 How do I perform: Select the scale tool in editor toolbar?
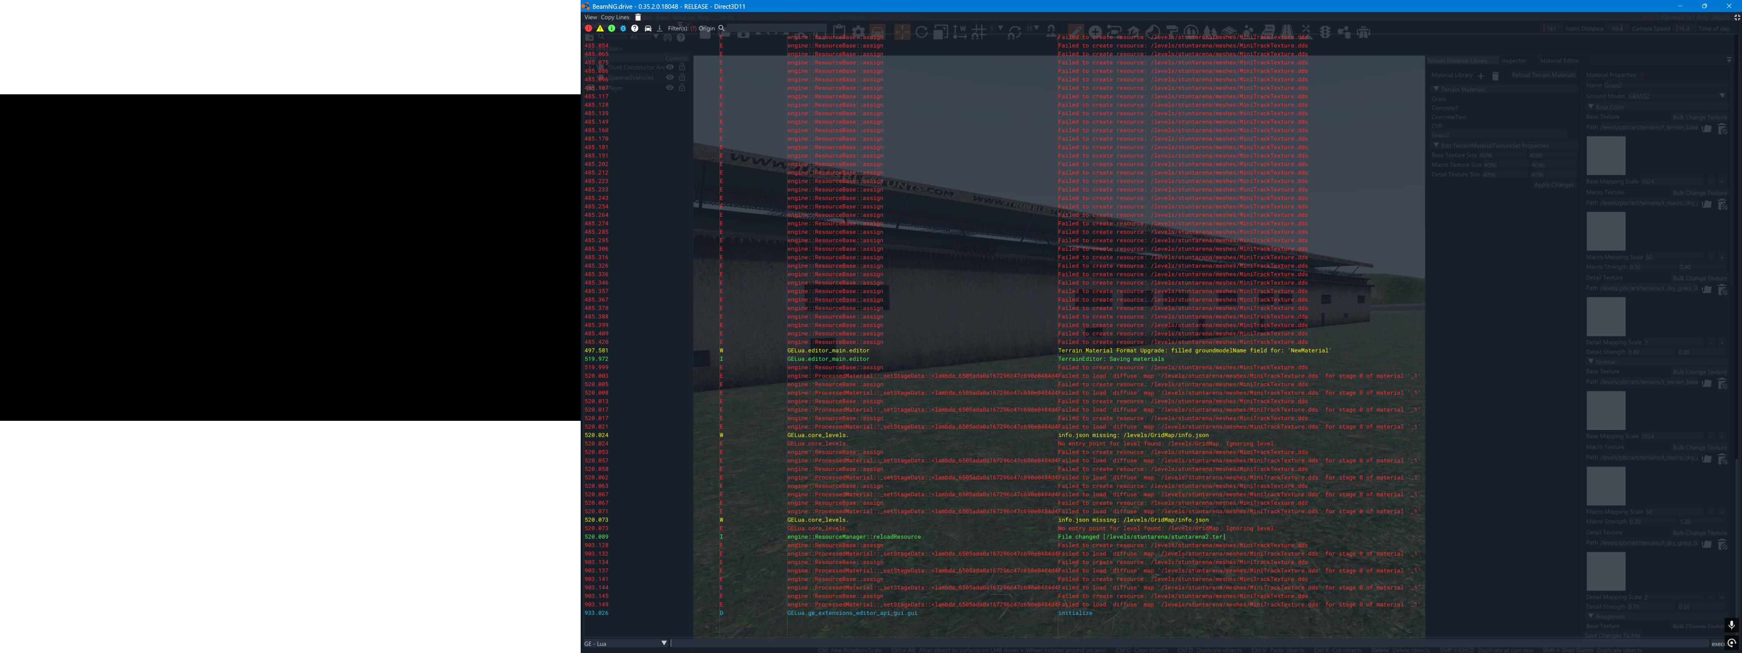click(x=940, y=32)
